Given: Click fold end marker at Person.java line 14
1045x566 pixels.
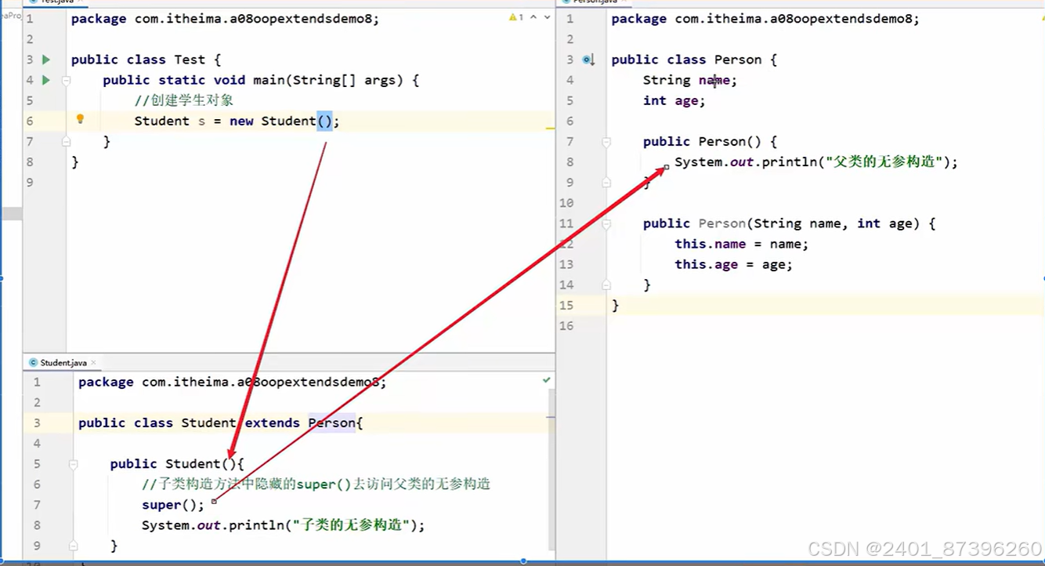Looking at the screenshot, I should 606,285.
